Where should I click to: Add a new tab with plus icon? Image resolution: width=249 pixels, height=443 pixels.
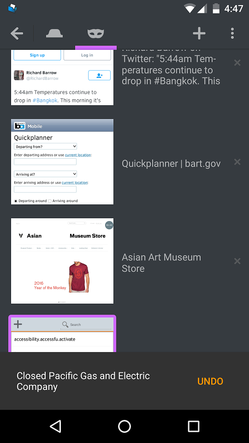click(199, 33)
